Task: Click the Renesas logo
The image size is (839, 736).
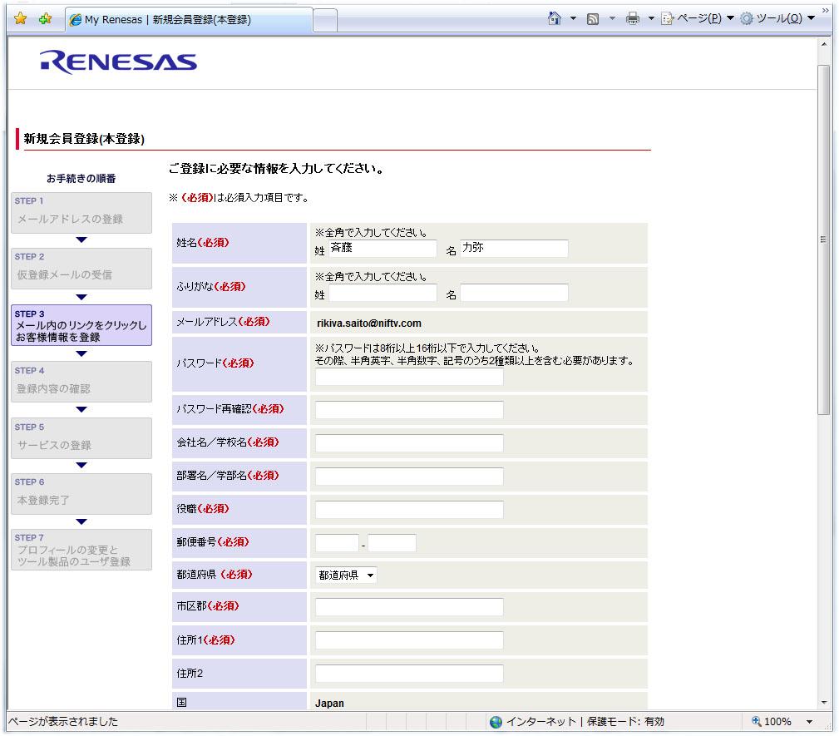Action: click(118, 62)
